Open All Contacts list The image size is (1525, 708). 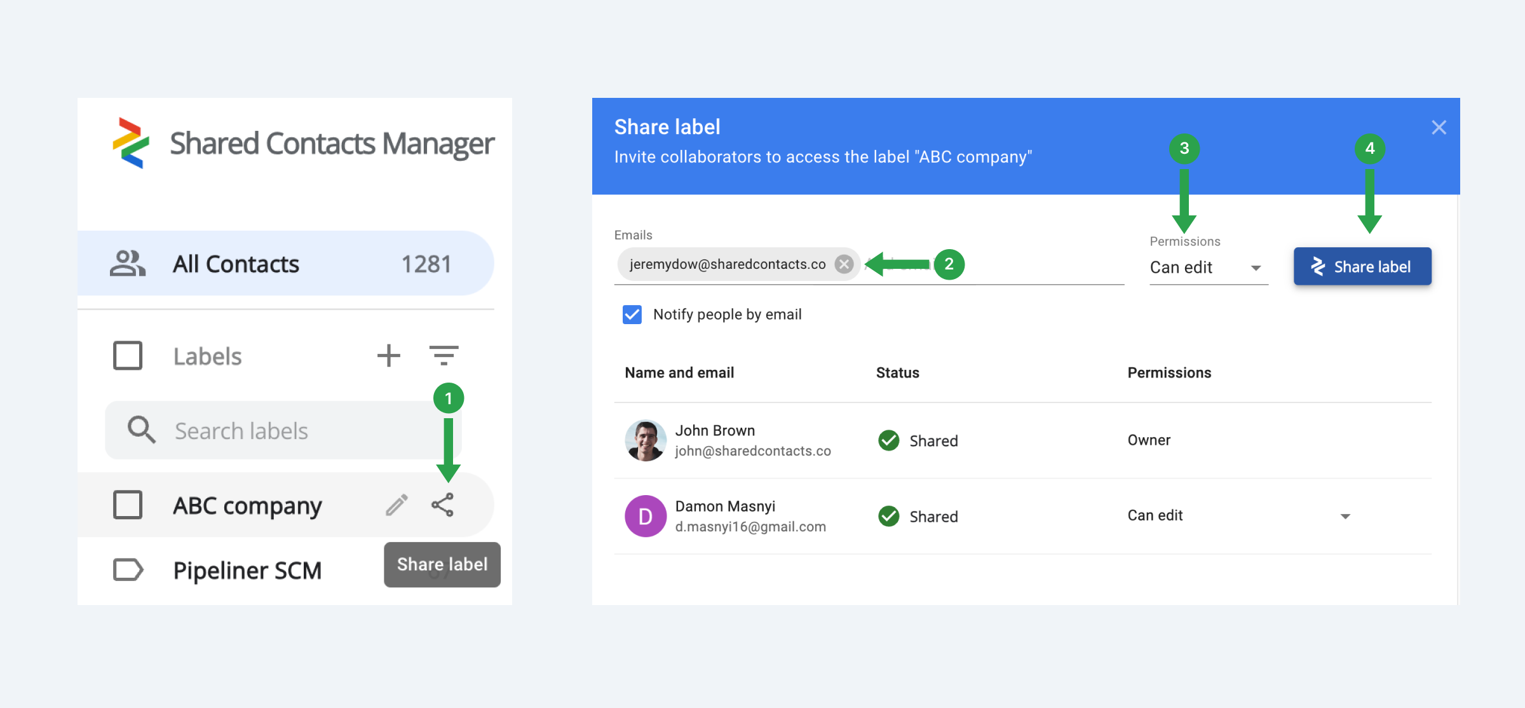(x=285, y=263)
